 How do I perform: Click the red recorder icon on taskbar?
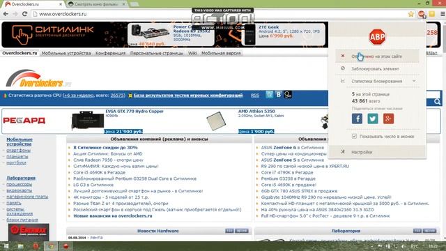[66, 246]
